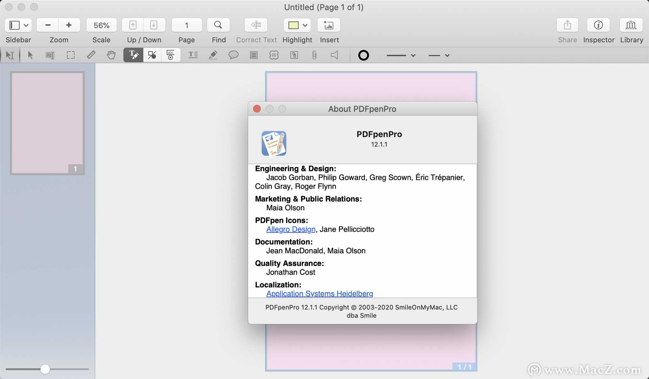The image size is (649, 379).
Task: Click the yellow Highlight color swatch
Action: pos(293,25)
